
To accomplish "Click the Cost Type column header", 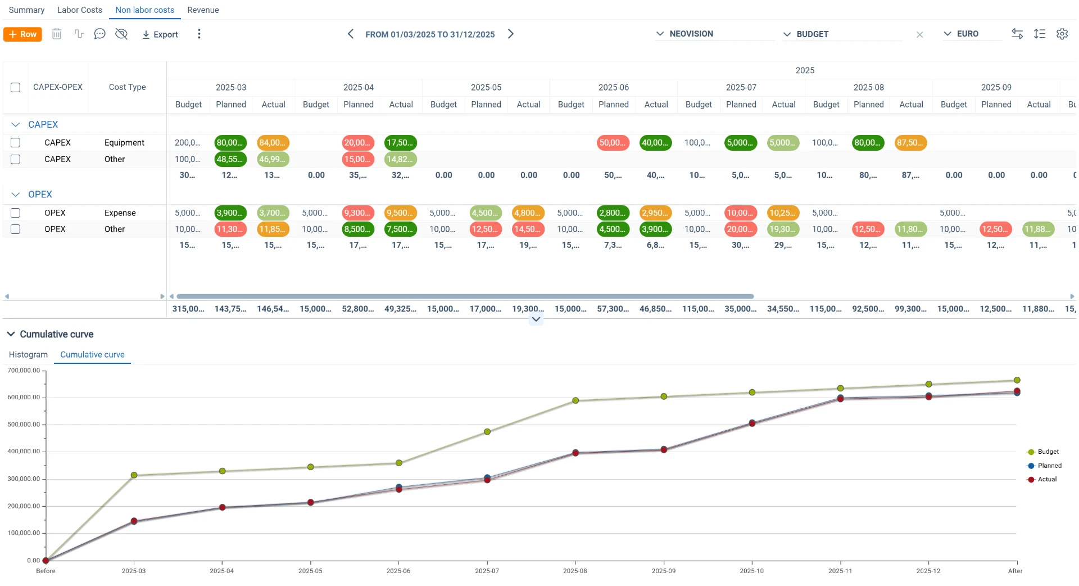I will pyautogui.click(x=127, y=87).
